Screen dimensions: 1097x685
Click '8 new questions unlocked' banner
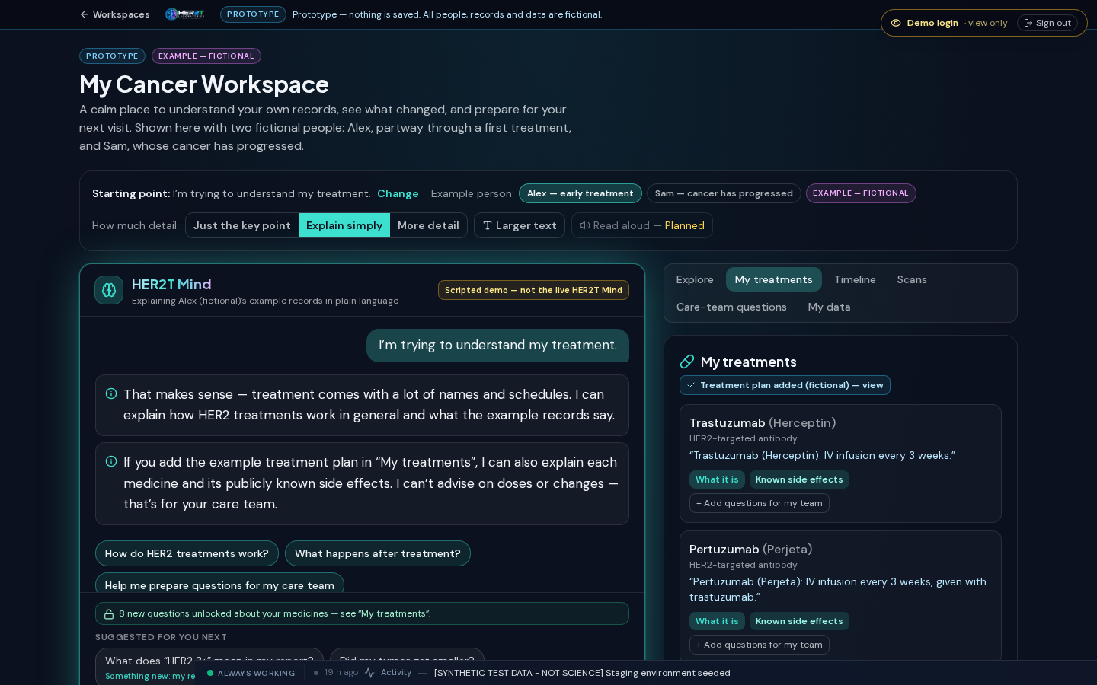[x=362, y=613]
